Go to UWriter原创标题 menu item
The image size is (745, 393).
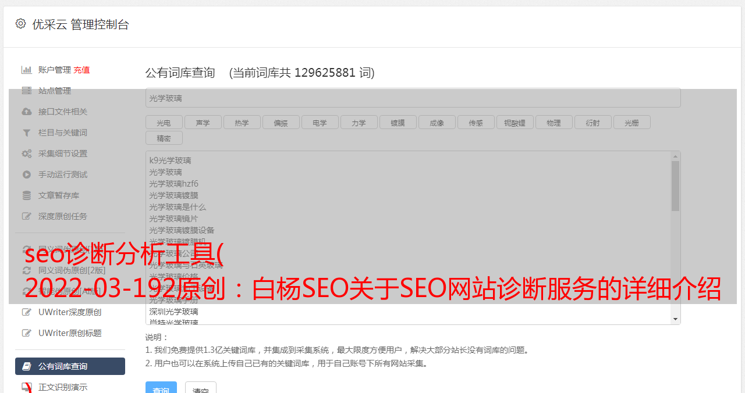tap(70, 333)
